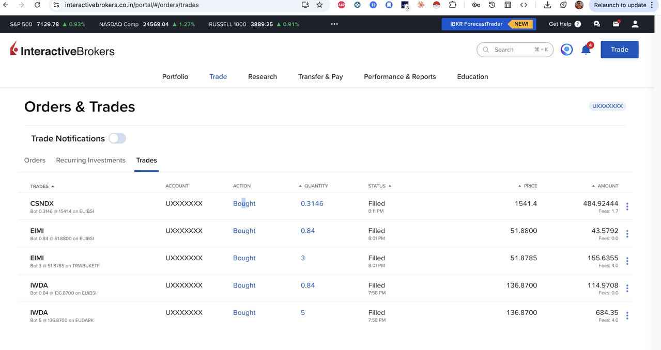This screenshot has height=350, width=661.
Task: Open the IBKR assistant circle icon
Action: coord(566,50)
